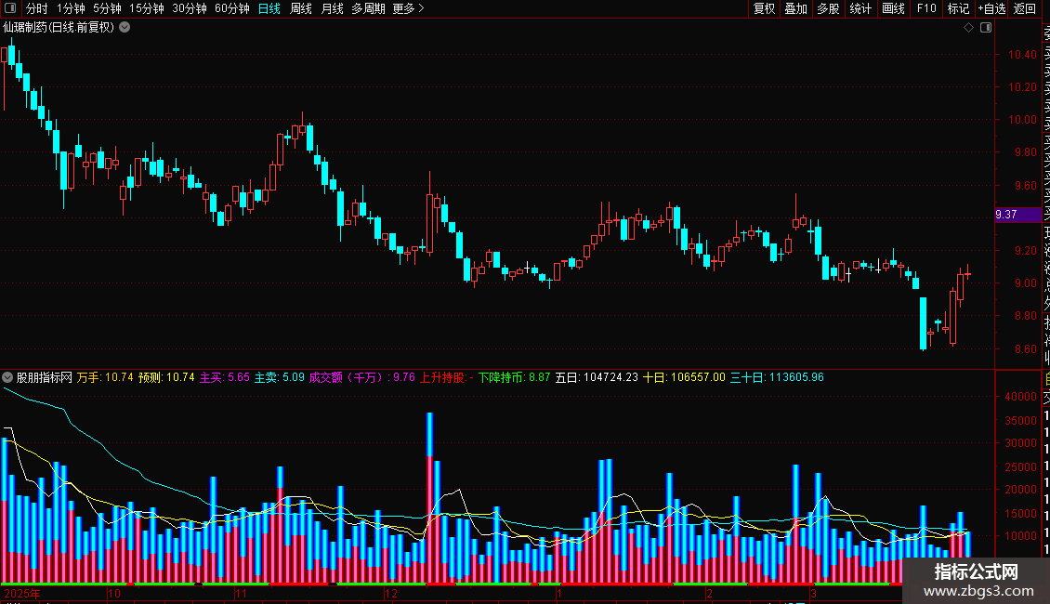Click 标记 mark button
Image resolution: width=1050 pixels, height=604 pixels.
click(x=958, y=8)
